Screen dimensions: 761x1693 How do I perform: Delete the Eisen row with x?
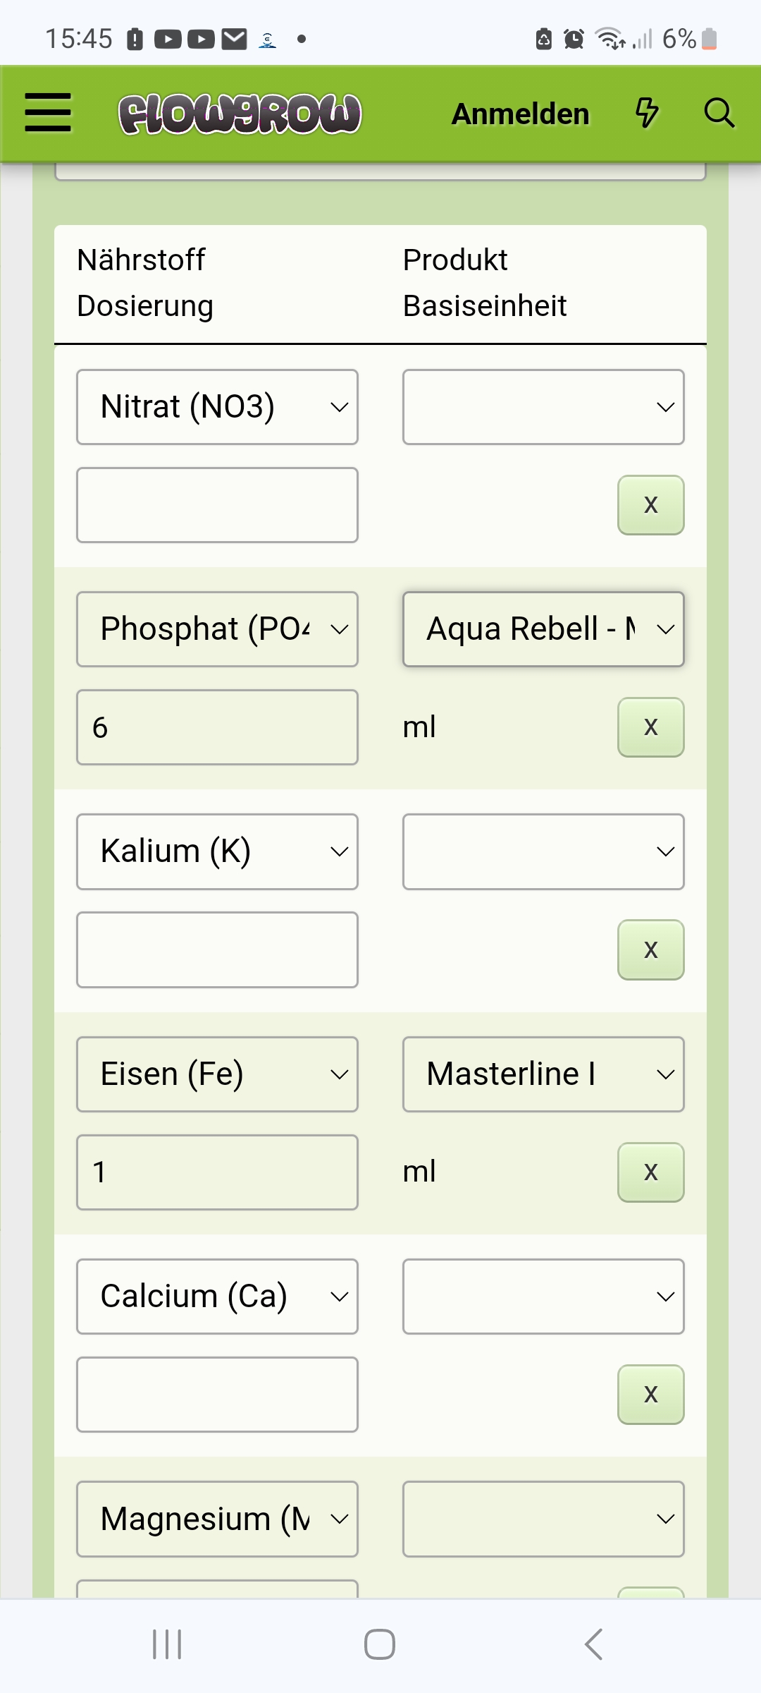tap(650, 1172)
